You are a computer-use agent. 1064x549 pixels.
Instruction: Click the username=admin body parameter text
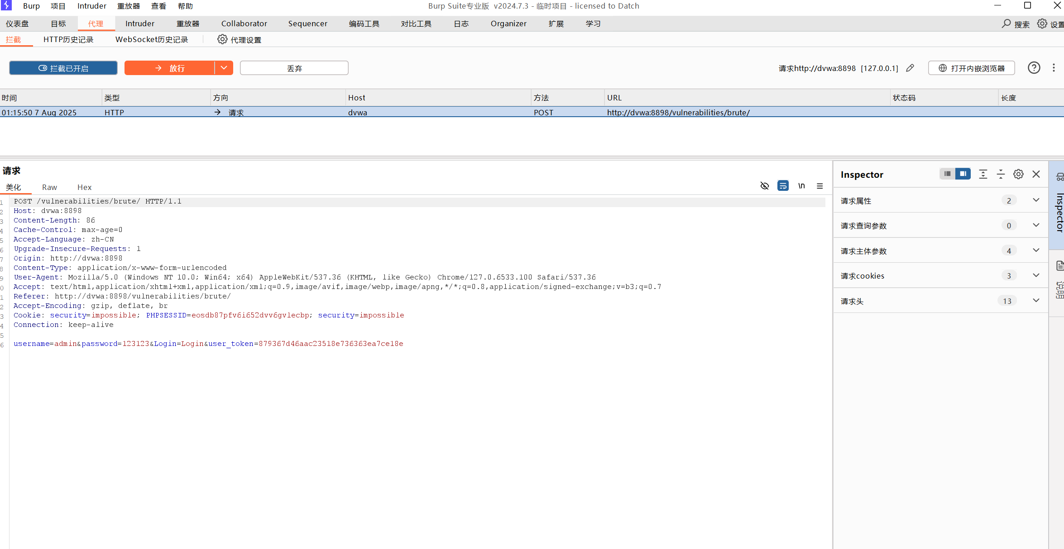click(x=45, y=344)
